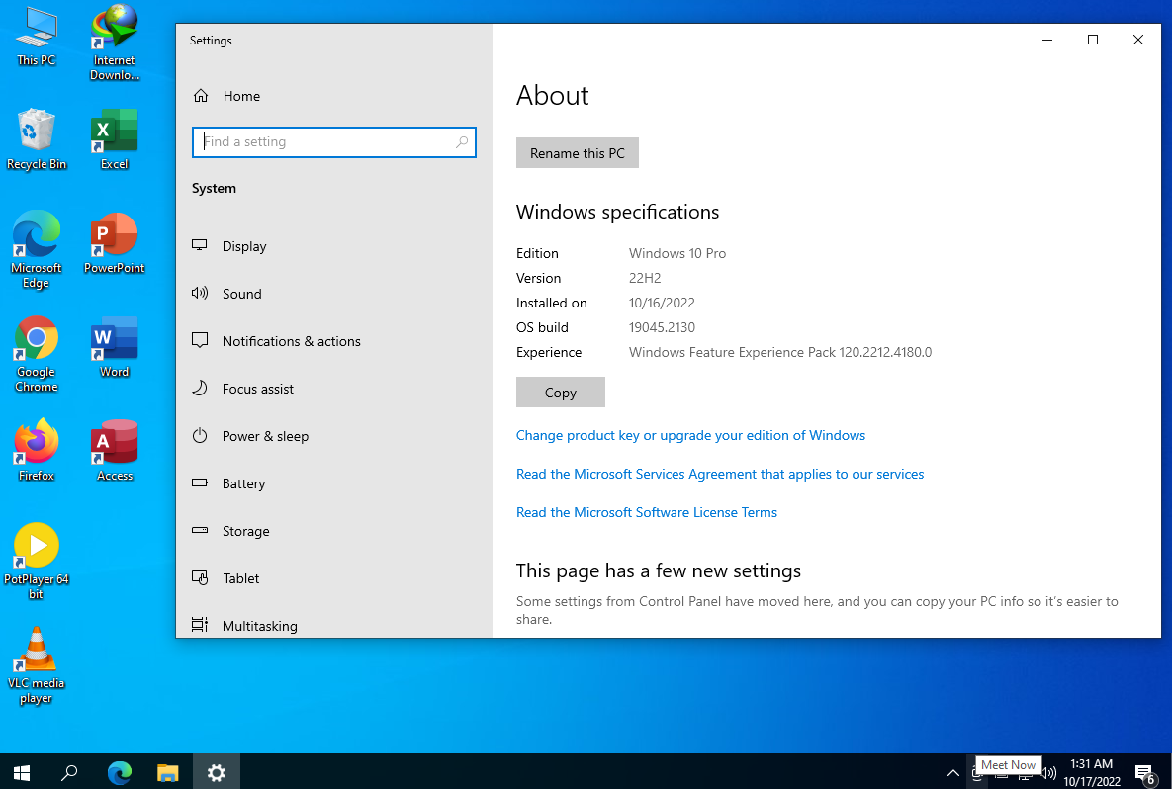Open Multitasking settings
Screen dimensions: 1172x789
click(259, 626)
